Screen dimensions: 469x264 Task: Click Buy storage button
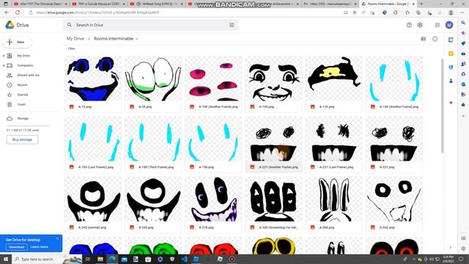click(22, 139)
